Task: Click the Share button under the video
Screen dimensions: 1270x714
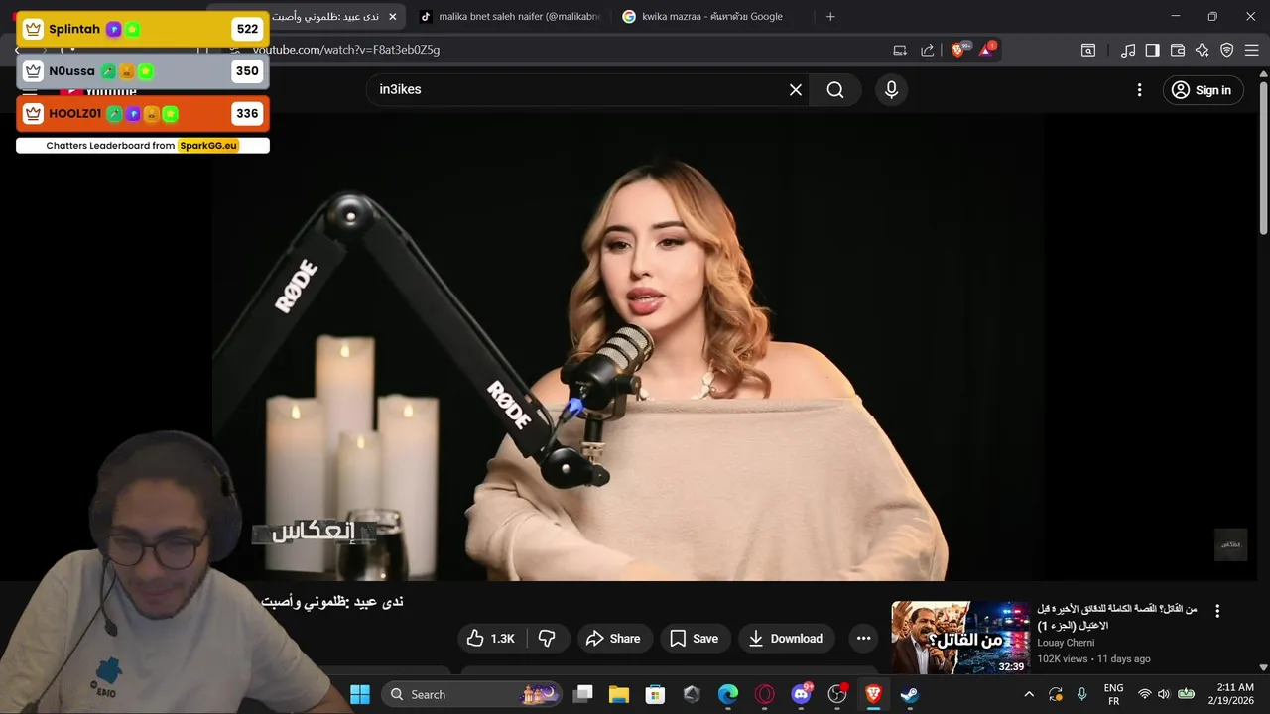Action: point(614,639)
